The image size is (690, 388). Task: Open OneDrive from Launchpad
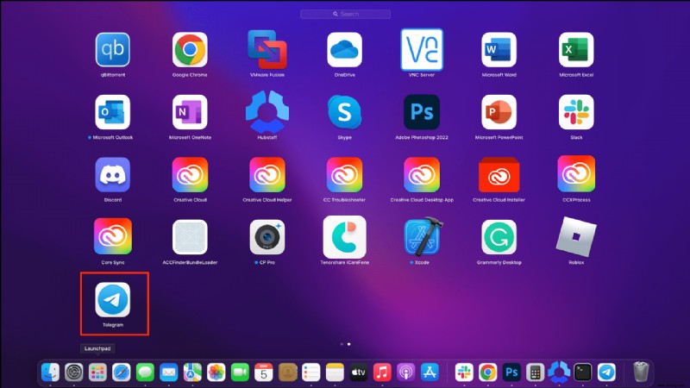(344, 50)
